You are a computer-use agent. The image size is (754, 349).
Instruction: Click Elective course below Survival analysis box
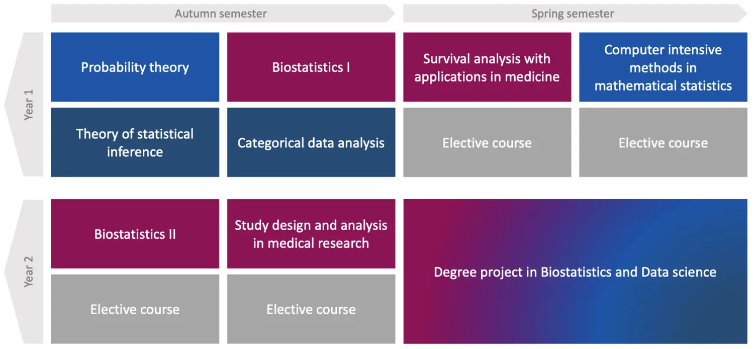pos(487,142)
